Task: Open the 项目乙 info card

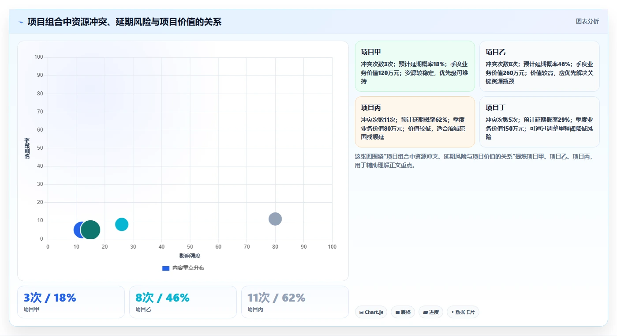Action: 539,66
